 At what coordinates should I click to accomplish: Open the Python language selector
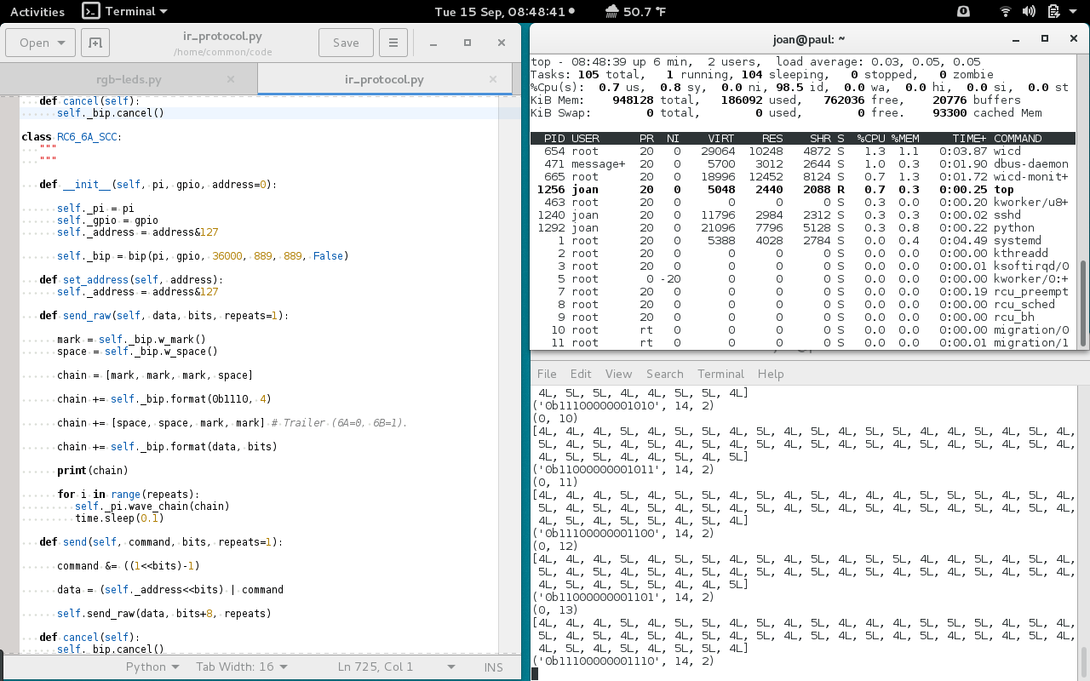[x=152, y=667]
